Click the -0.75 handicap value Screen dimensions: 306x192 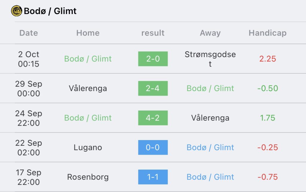[x=267, y=177]
